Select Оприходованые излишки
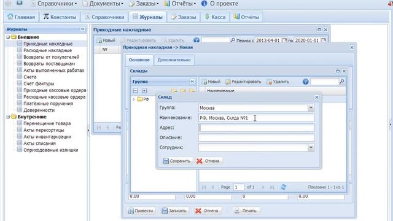This screenshot has width=393, height=221. pos(50,150)
